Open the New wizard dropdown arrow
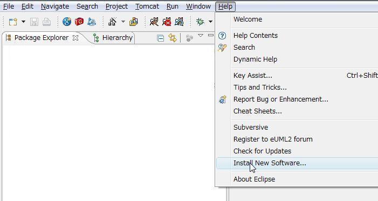Viewport: 378px width, 201px height. [x=23, y=22]
